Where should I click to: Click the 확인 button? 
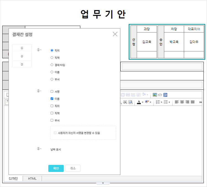[56, 168]
